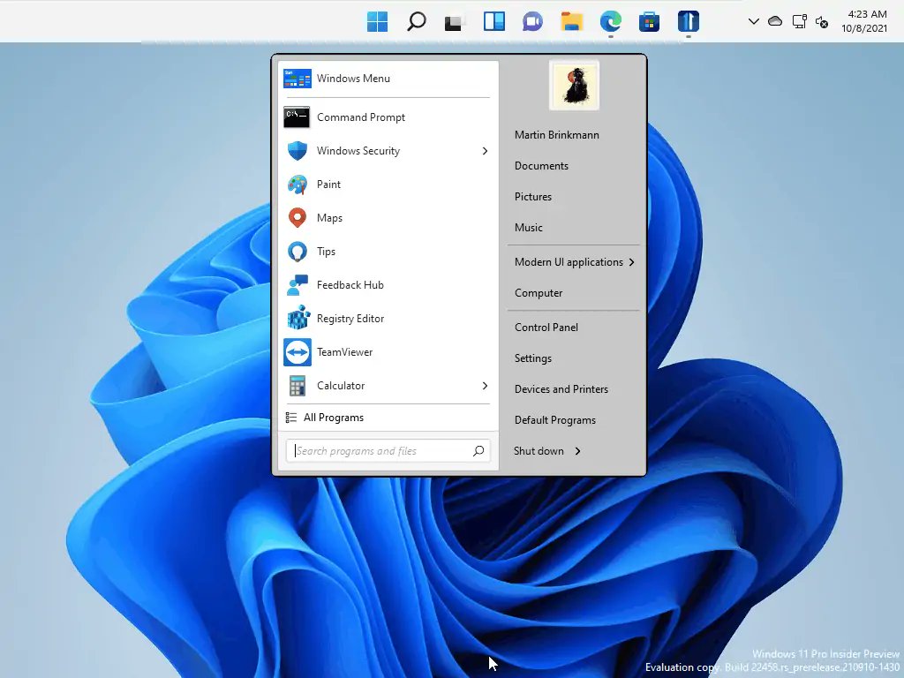The image size is (904, 678).
Task: Select Command Prompt label in start menu
Action: coord(361,117)
